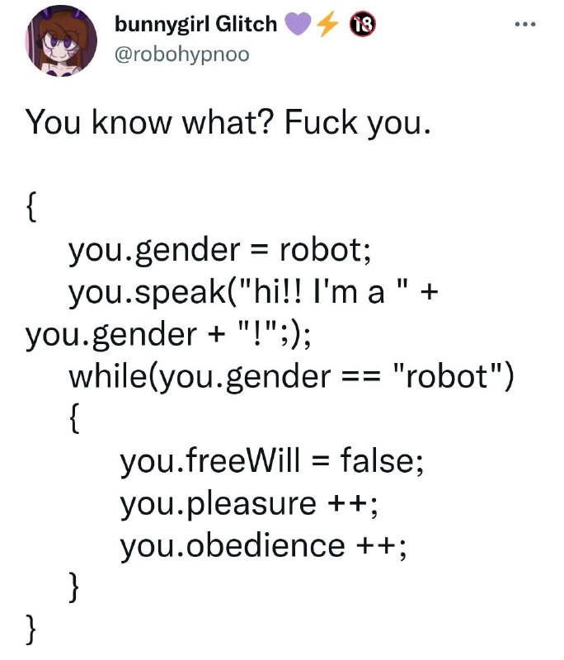Image resolution: width=564 pixels, height=660 pixels.
Task: Click the line 'you.pleasure ++;'
Action: (248, 503)
